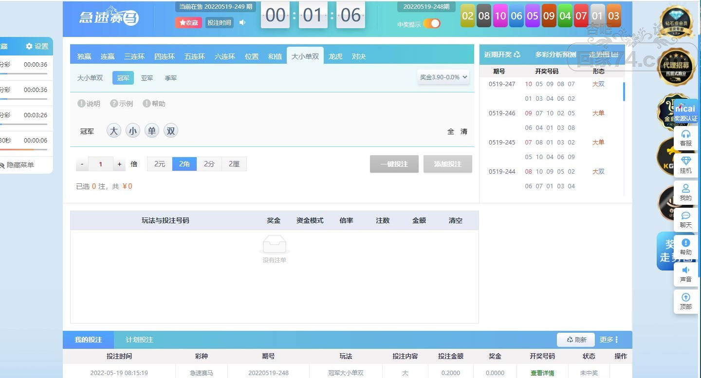Screen dimensions: 701x378
Task: Click the recent draws scrollbar
Action: [x=624, y=91]
